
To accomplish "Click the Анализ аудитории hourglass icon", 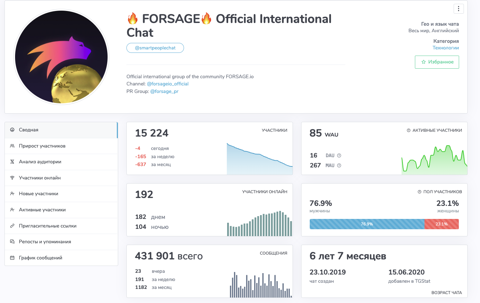I will click(12, 162).
